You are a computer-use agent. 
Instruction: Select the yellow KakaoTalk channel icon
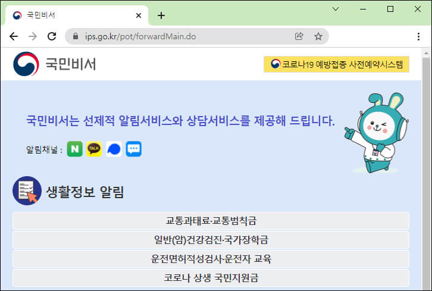click(94, 149)
